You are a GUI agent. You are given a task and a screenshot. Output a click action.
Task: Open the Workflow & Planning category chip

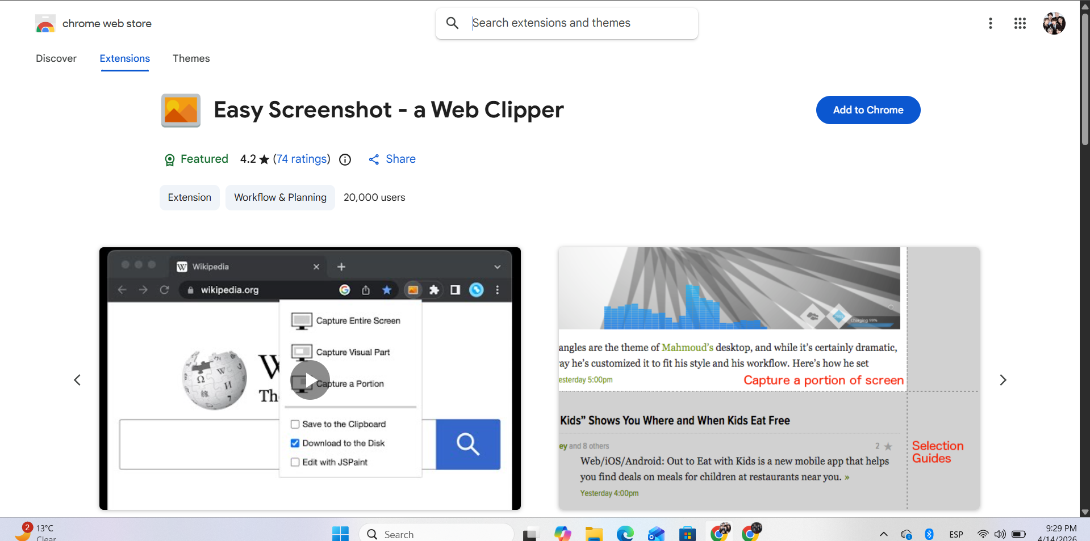[280, 197]
